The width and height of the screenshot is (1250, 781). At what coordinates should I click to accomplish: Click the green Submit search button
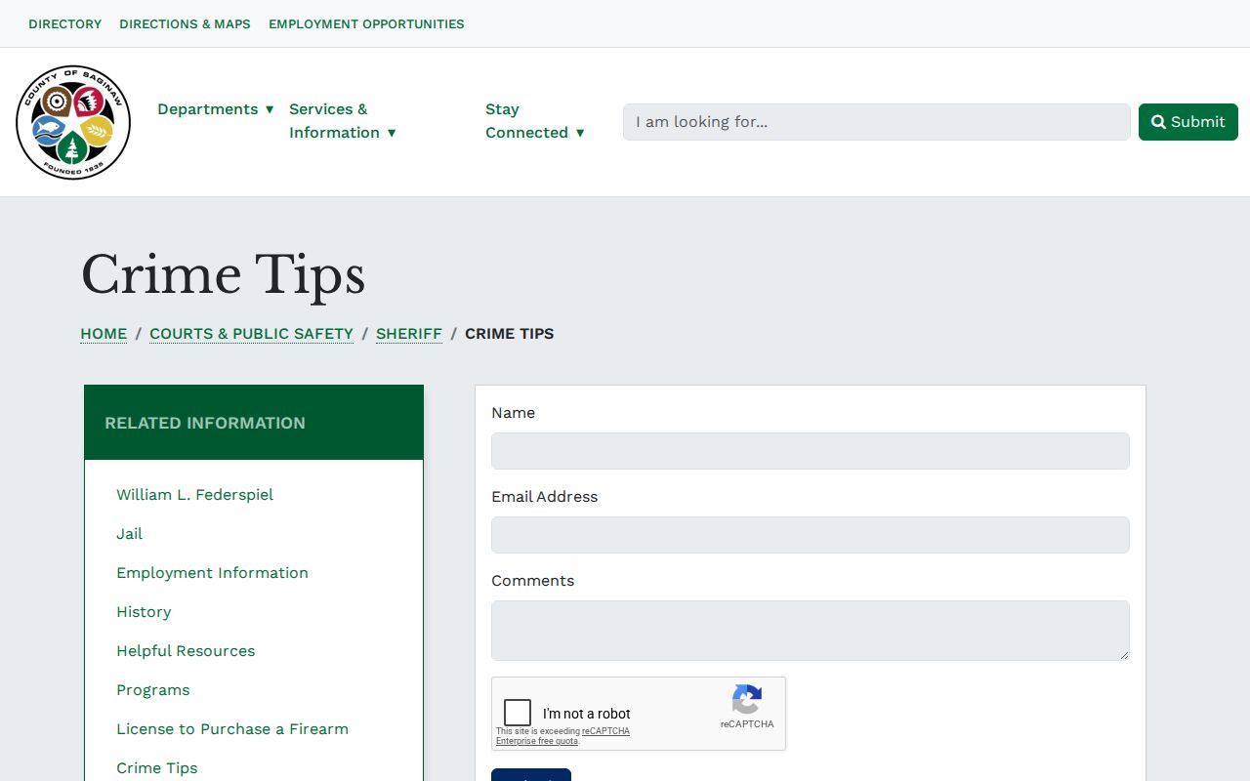tap(1188, 122)
